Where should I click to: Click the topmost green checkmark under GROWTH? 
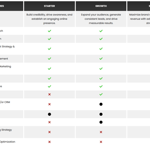(101, 31)
